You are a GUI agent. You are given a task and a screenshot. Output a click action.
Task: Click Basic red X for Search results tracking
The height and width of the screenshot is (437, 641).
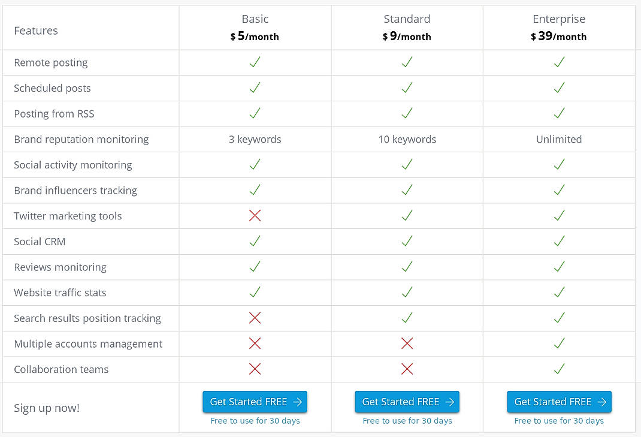click(x=255, y=318)
